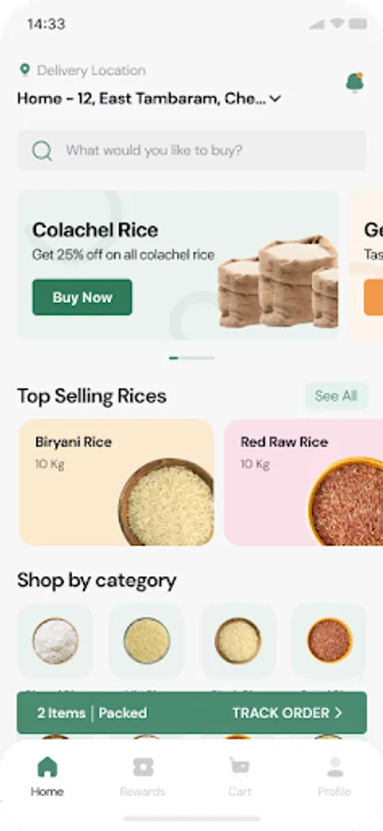Open the Red Raw Rice card

click(x=304, y=482)
